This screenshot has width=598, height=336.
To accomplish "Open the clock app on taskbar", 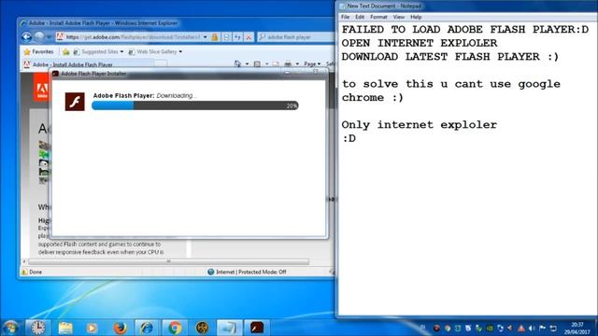I will click(37, 328).
